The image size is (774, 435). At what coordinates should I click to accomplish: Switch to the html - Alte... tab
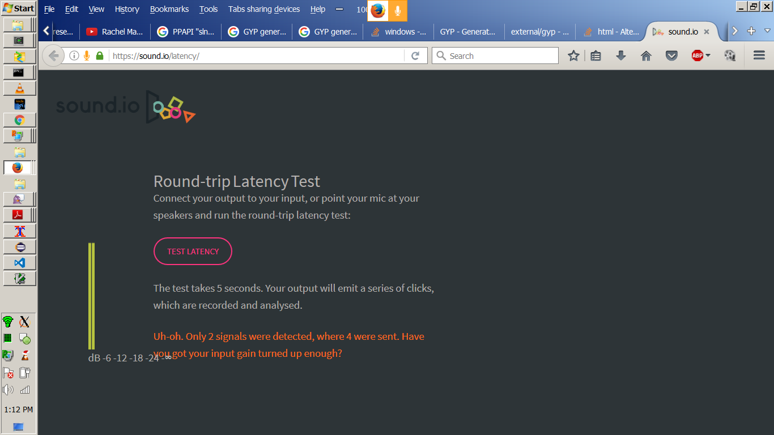point(611,32)
